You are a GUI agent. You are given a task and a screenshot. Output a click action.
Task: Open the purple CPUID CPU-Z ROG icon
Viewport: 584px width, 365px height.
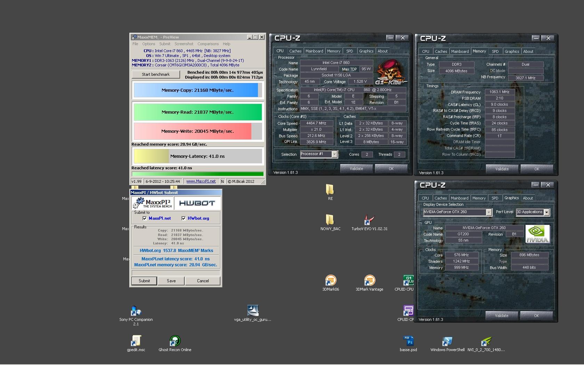coord(408,310)
